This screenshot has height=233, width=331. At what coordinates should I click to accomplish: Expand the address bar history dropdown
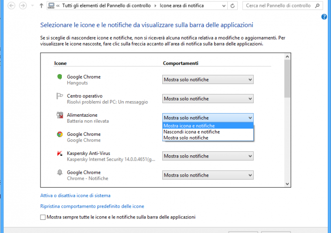[x=224, y=6]
